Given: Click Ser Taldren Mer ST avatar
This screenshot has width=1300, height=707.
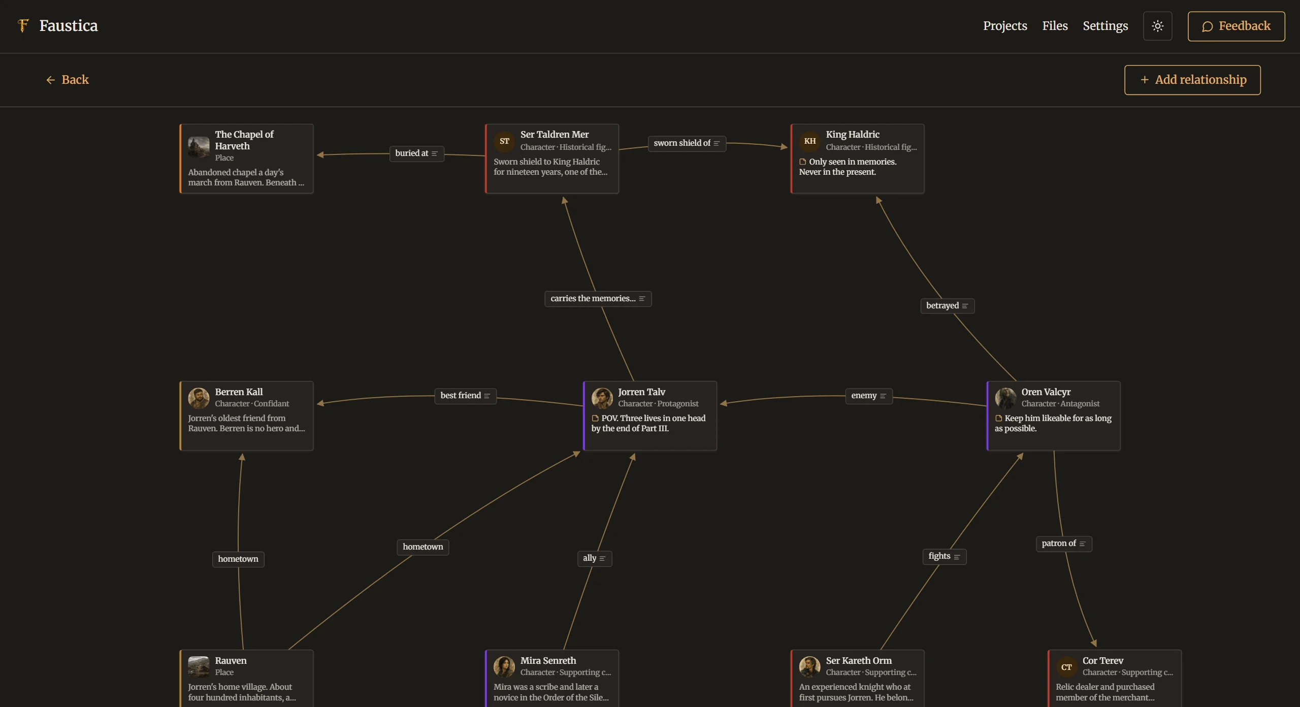Looking at the screenshot, I should click(504, 141).
